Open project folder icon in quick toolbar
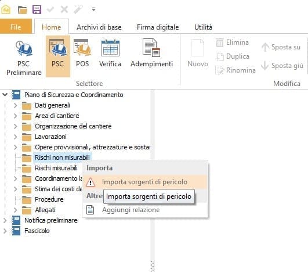Image resolution: width=308 pixels, height=272 pixels. coord(23,9)
